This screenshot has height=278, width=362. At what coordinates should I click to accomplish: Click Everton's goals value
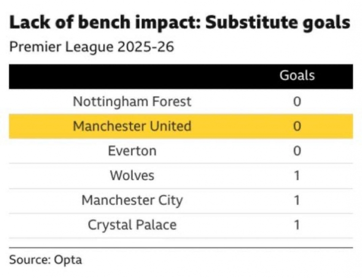(x=297, y=151)
